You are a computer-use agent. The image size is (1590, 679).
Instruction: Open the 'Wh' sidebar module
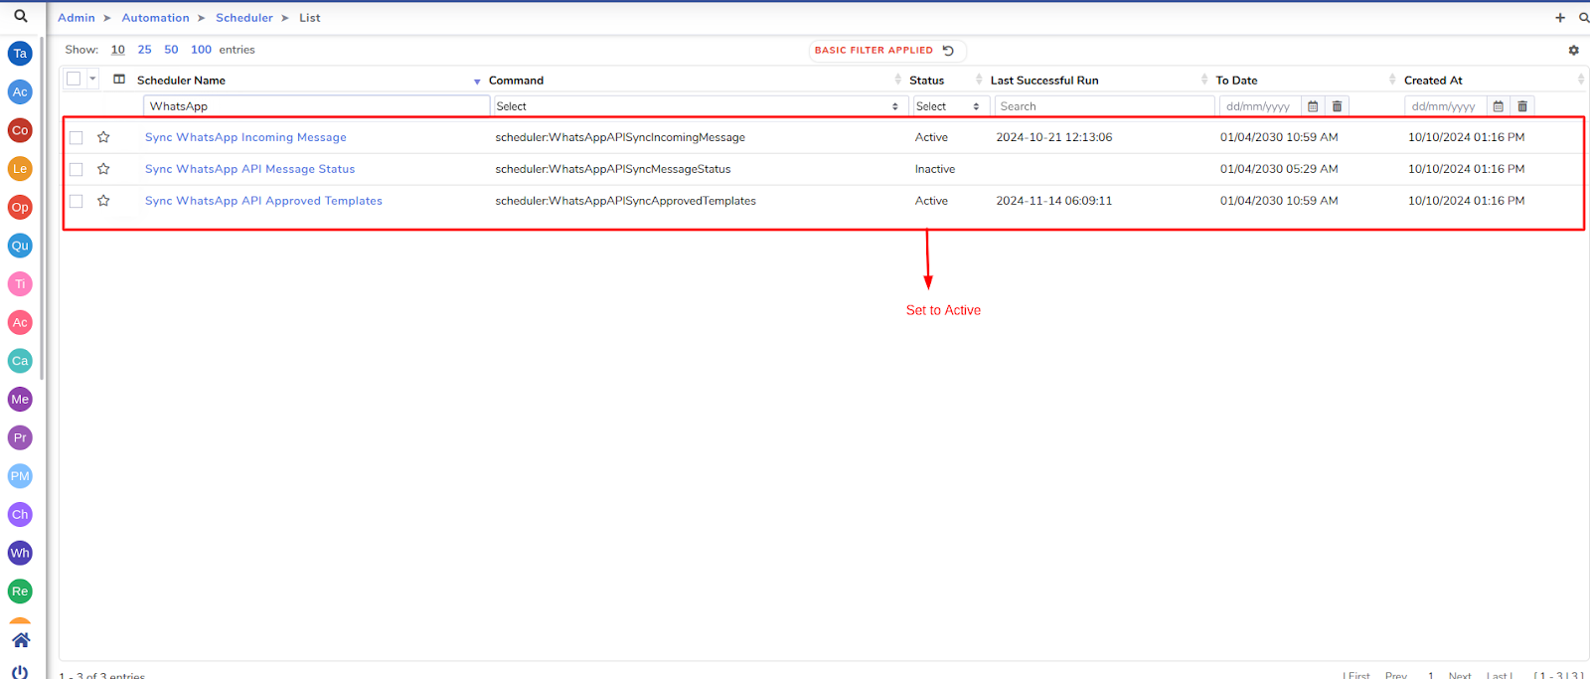tap(20, 553)
